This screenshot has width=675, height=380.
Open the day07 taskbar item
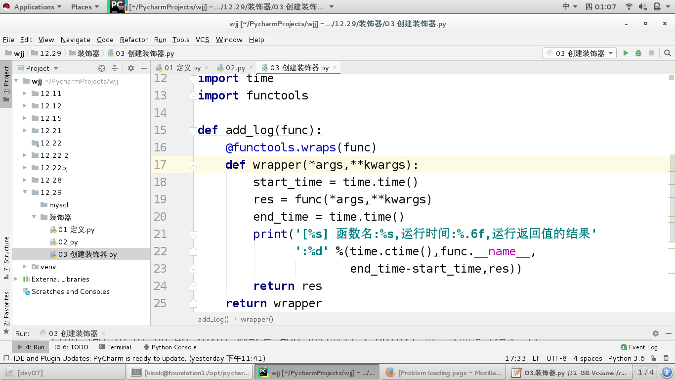click(63, 373)
